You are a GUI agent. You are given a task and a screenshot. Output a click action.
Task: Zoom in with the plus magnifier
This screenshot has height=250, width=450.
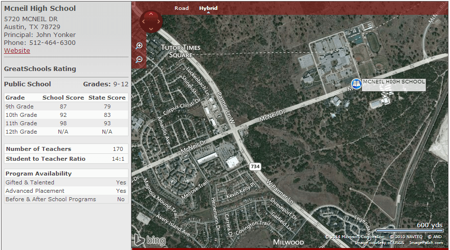point(139,45)
